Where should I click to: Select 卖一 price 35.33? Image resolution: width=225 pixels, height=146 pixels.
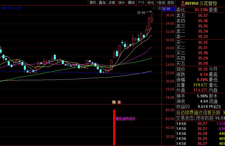click(x=203, y=36)
